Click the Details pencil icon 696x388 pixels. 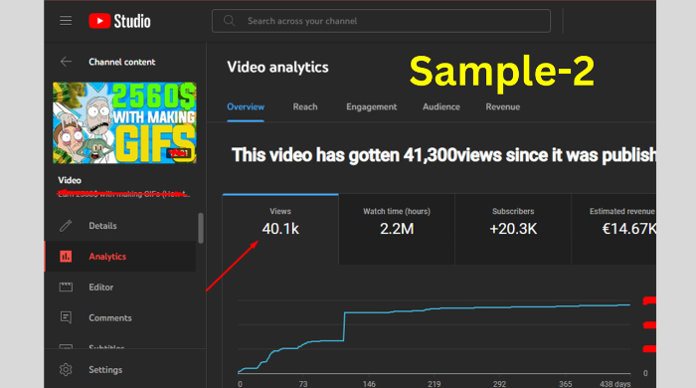[x=66, y=226]
